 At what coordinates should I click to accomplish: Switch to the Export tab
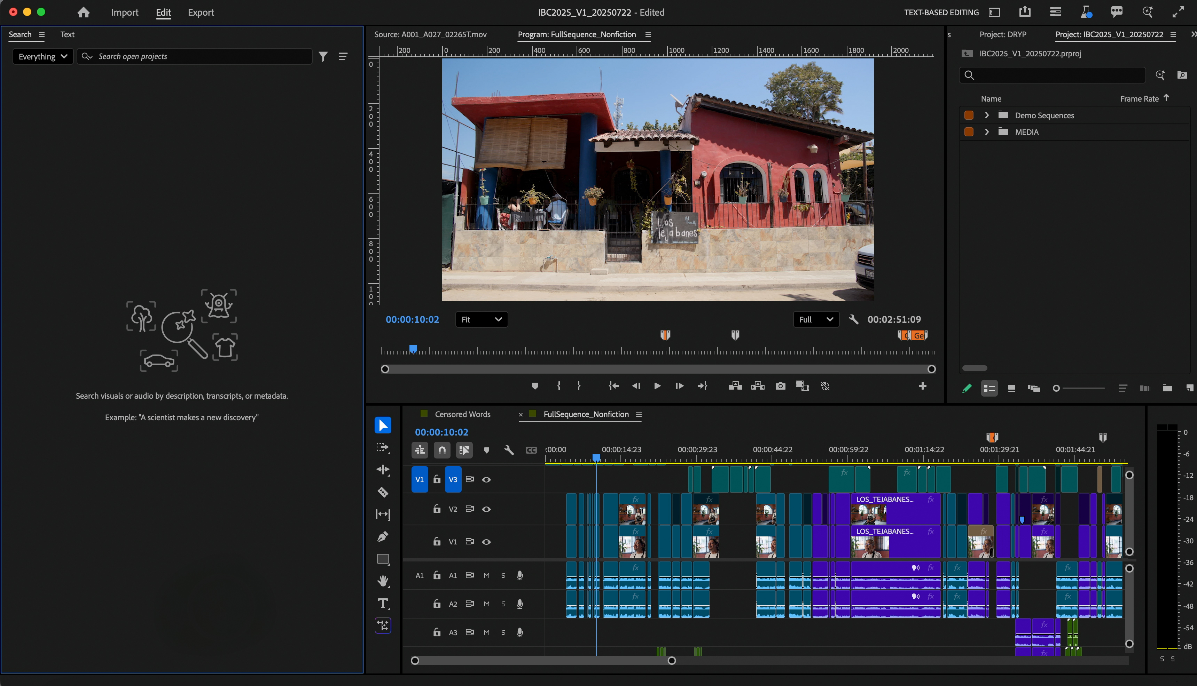(x=201, y=12)
